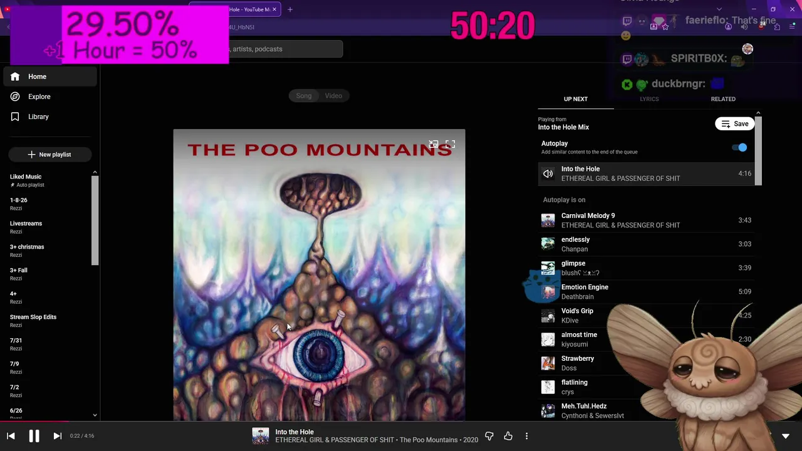Close the YouTube Music browser tab
This screenshot has width=802, height=451.
(x=274, y=9)
